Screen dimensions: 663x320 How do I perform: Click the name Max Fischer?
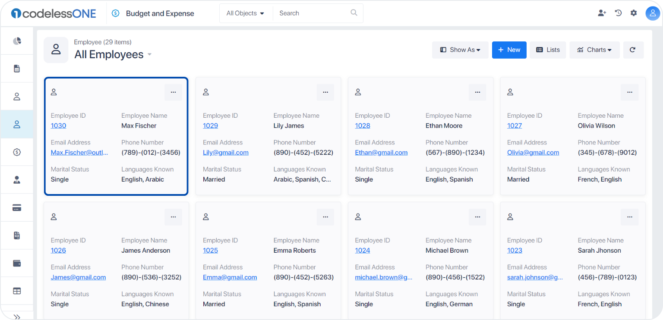pos(139,126)
